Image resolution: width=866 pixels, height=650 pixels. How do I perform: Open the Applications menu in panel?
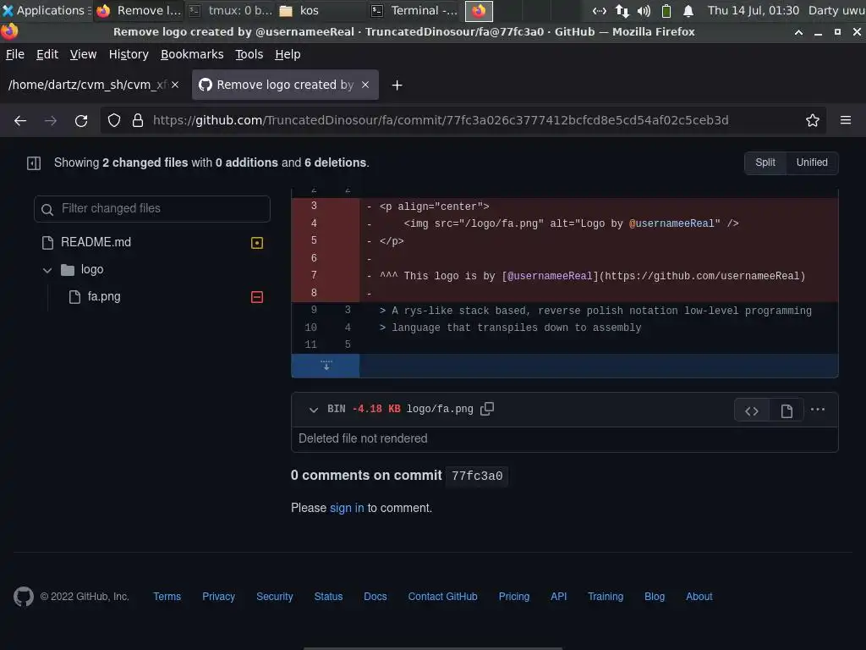click(x=46, y=10)
